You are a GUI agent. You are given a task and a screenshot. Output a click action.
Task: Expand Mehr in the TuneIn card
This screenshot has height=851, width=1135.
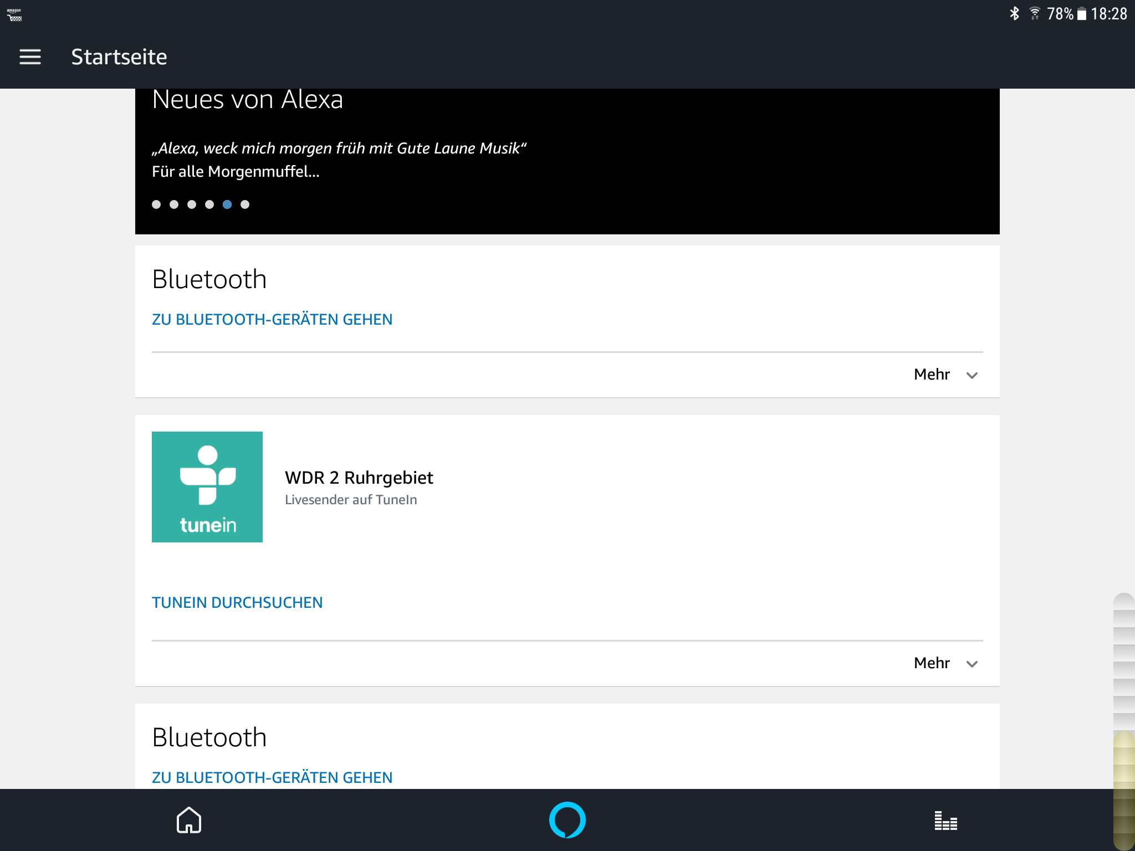[x=932, y=663]
